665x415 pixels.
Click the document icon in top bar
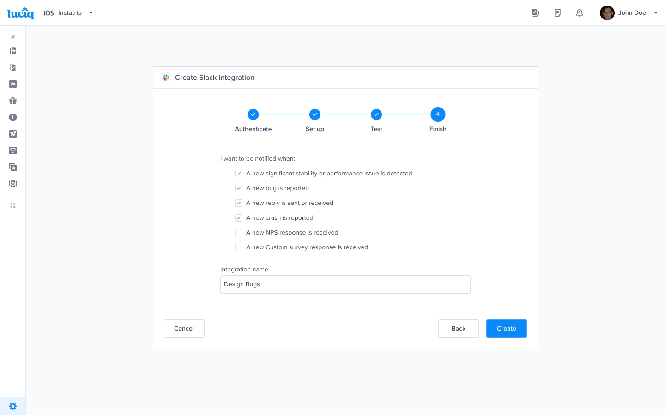tap(557, 13)
